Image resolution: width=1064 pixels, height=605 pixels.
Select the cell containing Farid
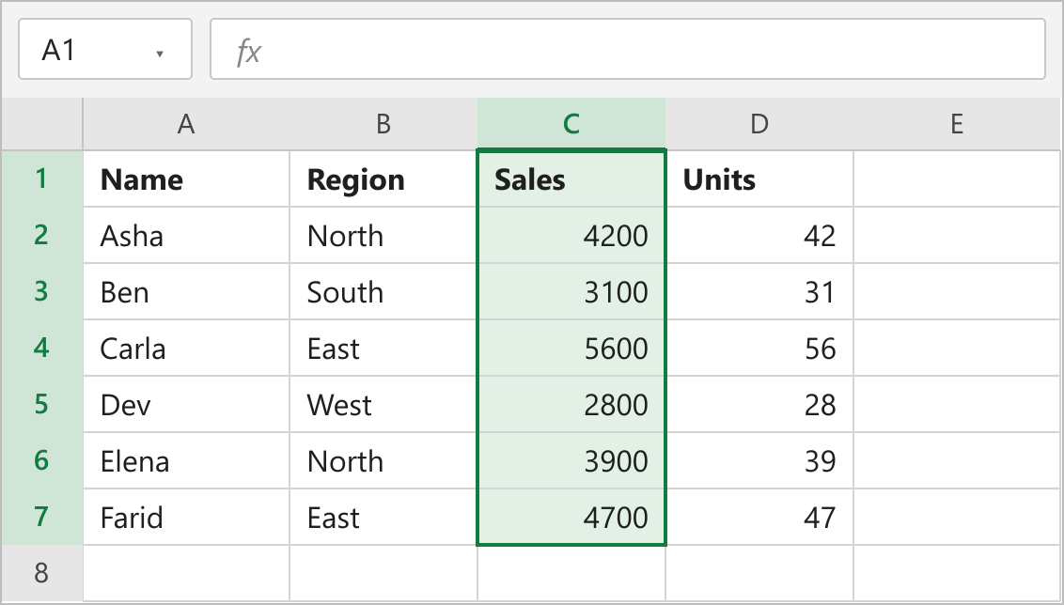click(x=186, y=516)
